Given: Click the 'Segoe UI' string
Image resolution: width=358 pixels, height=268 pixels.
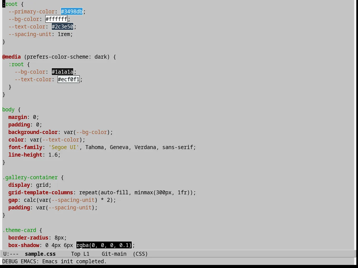Looking at the screenshot, I should click(x=64, y=147).
